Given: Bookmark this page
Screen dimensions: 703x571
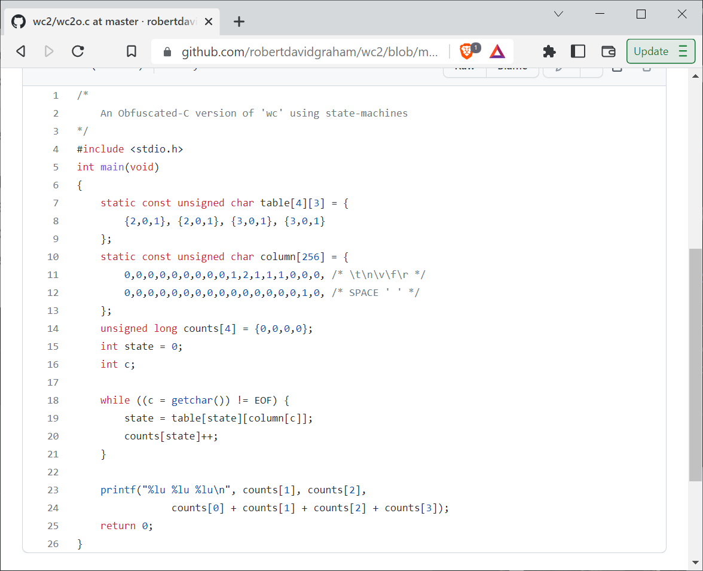Looking at the screenshot, I should click(x=132, y=51).
